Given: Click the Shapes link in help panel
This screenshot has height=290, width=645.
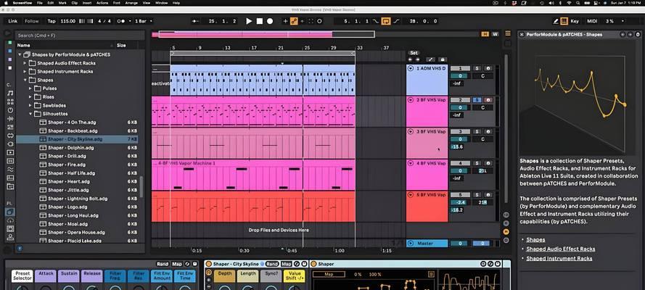Looking at the screenshot, I should tap(535, 239).
